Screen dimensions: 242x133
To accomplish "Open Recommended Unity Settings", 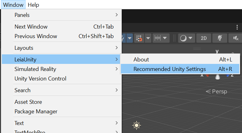I will pyautogui.click(x=180, y=69).
